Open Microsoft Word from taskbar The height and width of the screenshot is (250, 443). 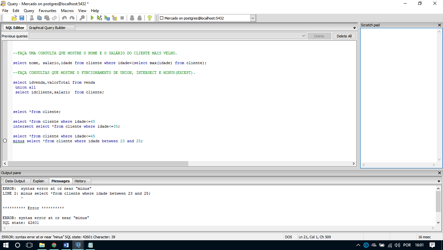(x=66, y=245)
